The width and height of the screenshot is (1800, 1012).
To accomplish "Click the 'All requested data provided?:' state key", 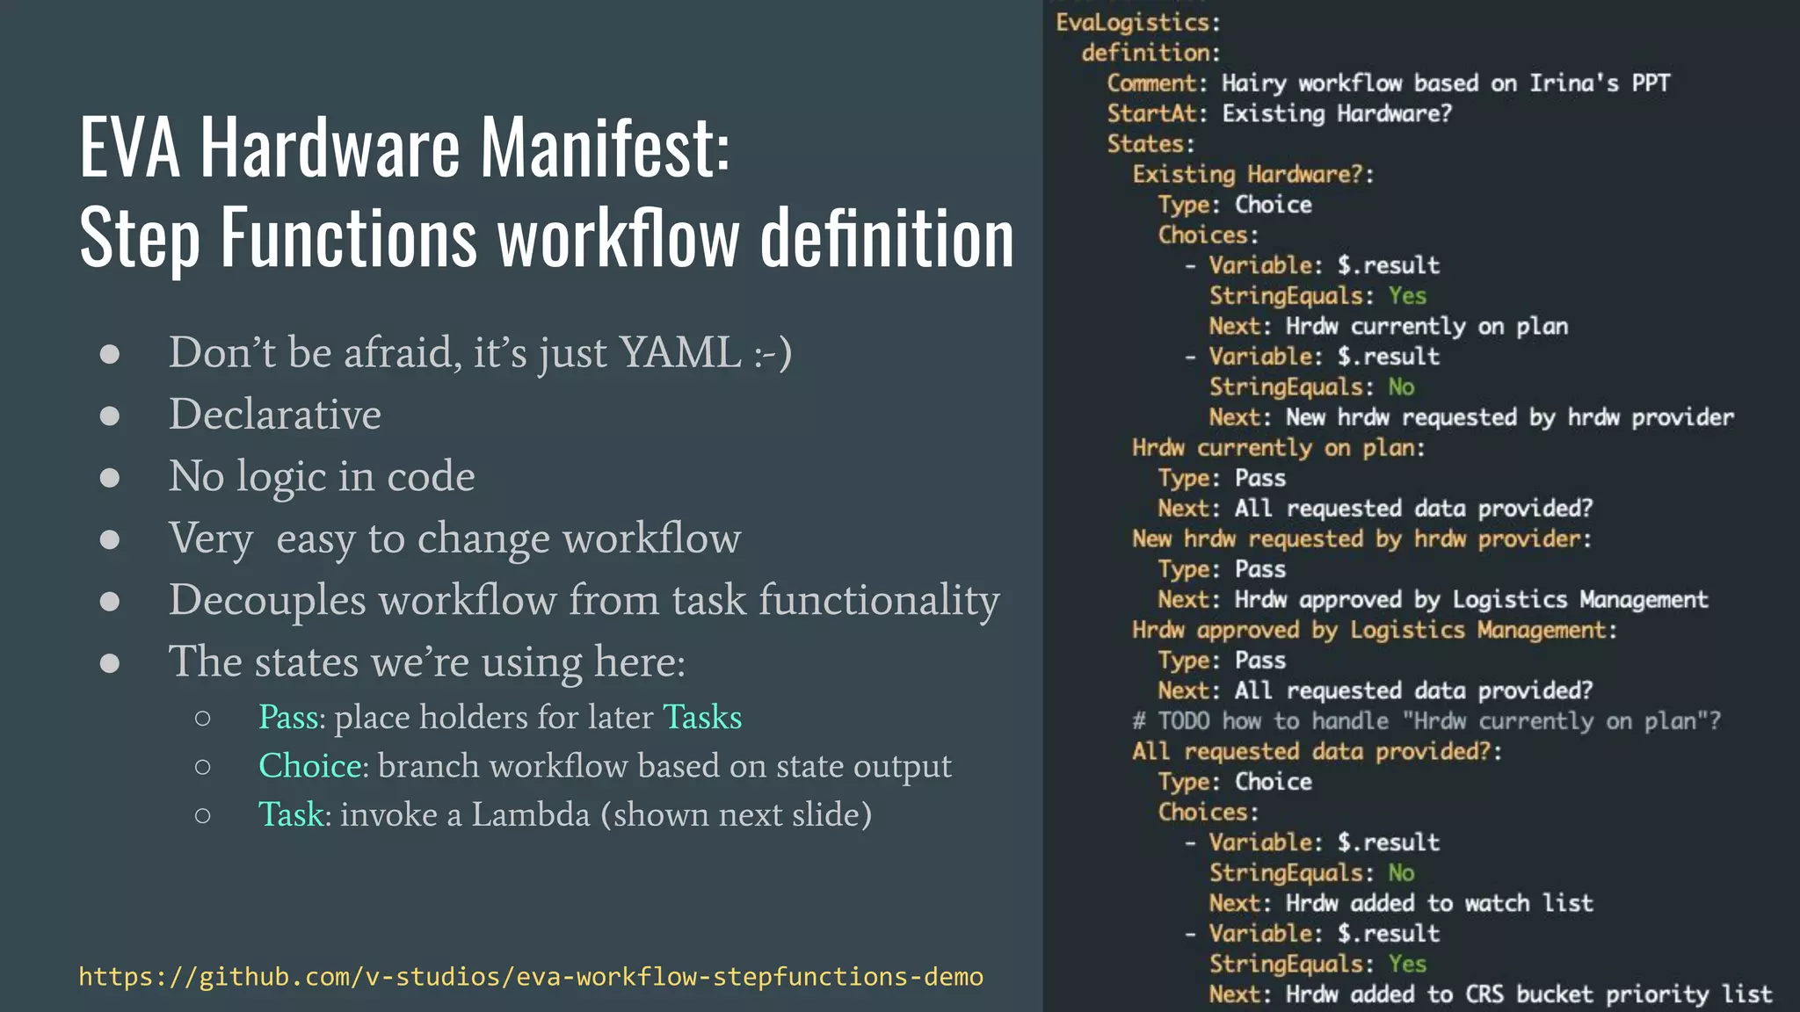I will point(1317,751).
